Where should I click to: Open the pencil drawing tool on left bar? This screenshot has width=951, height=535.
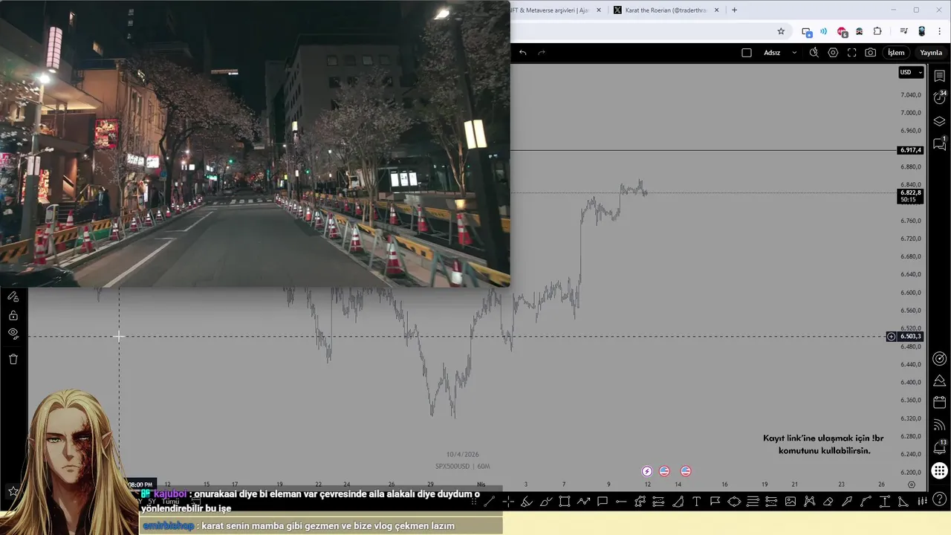pos(13,296)
